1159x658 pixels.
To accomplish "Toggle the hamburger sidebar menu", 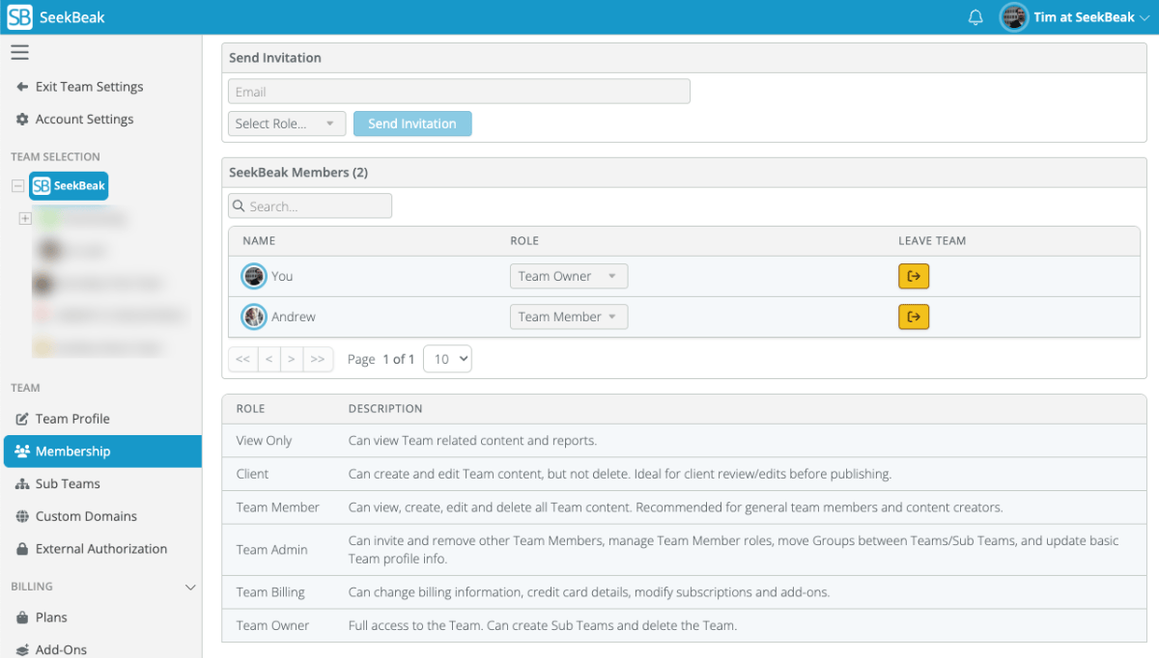I will (x=19, y=52).
